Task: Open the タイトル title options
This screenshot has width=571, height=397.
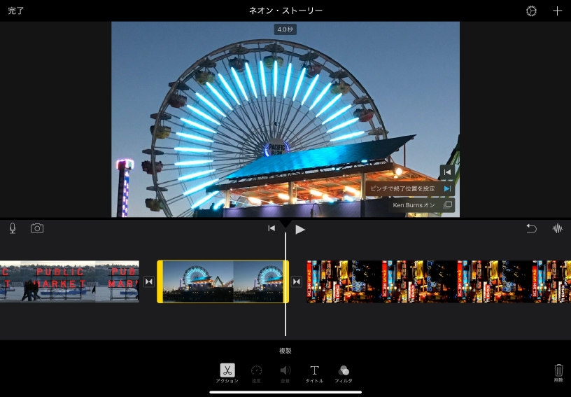Action: (314, 373)
